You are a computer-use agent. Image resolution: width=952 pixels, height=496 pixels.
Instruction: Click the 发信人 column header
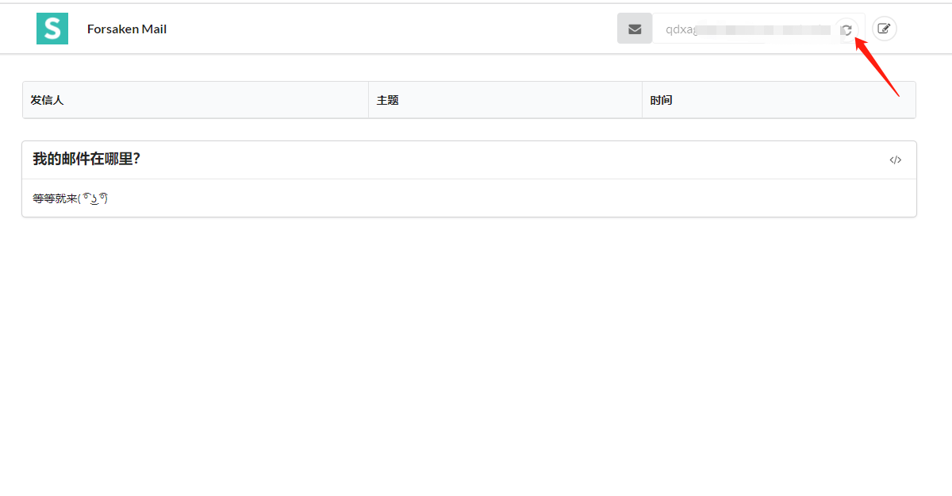coord(196,100)
